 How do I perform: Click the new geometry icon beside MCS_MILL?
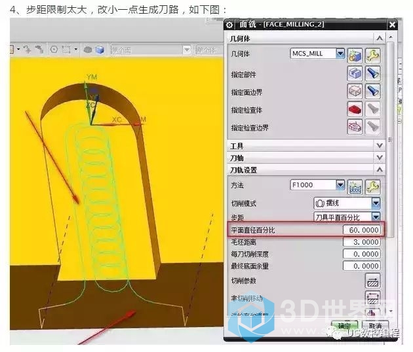coord(355,55)
